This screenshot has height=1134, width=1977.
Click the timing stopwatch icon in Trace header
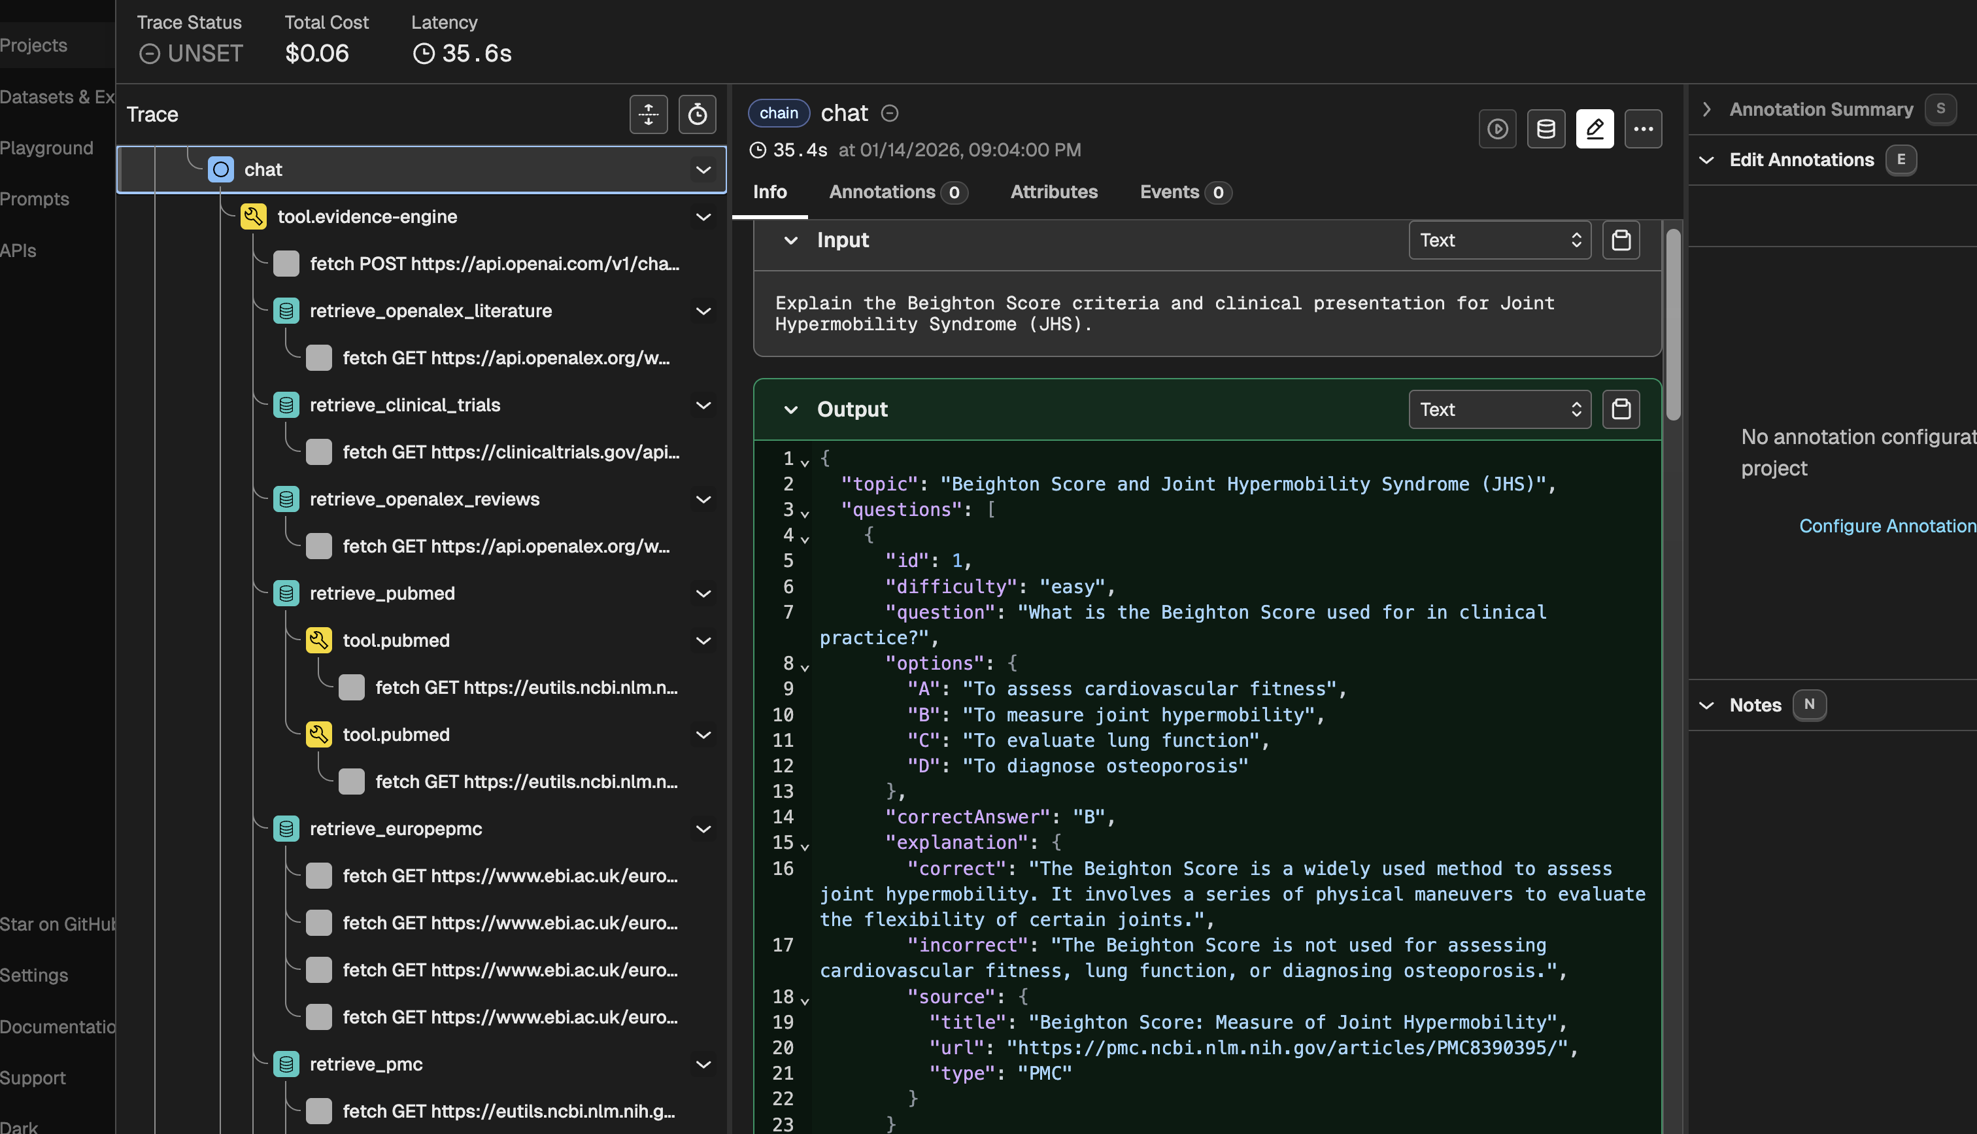pos(697,114)
